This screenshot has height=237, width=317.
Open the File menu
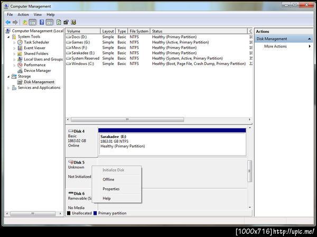pos(10,15)
